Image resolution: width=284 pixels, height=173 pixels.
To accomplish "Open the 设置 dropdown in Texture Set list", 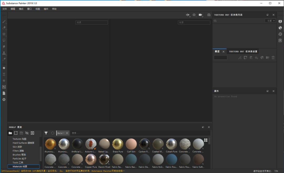I will pyautogui.click(x=270, y=21).
